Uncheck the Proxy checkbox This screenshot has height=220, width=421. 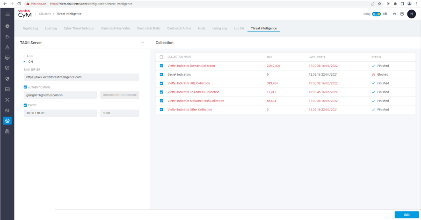[x=25, y=105]
